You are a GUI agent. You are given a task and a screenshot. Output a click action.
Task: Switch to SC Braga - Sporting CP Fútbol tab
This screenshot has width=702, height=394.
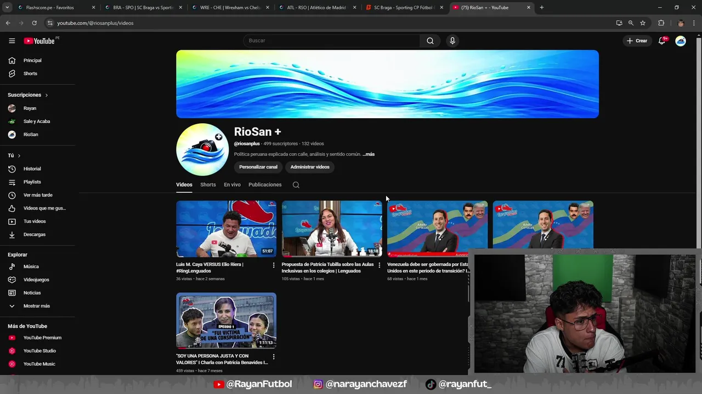point(404,8)
